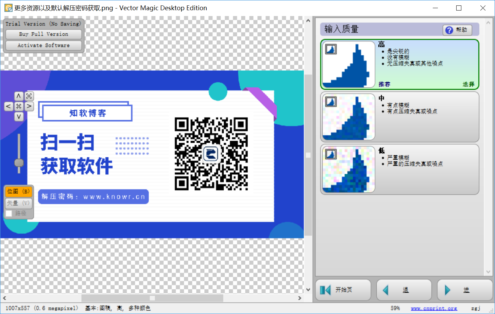This screenshot has height=314, width=495.
Task: Click the Trial Version (No Saving) label
Action: 43,24
